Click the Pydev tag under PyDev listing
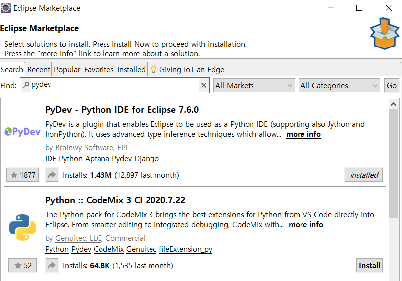402x281 pixels. 122,159
